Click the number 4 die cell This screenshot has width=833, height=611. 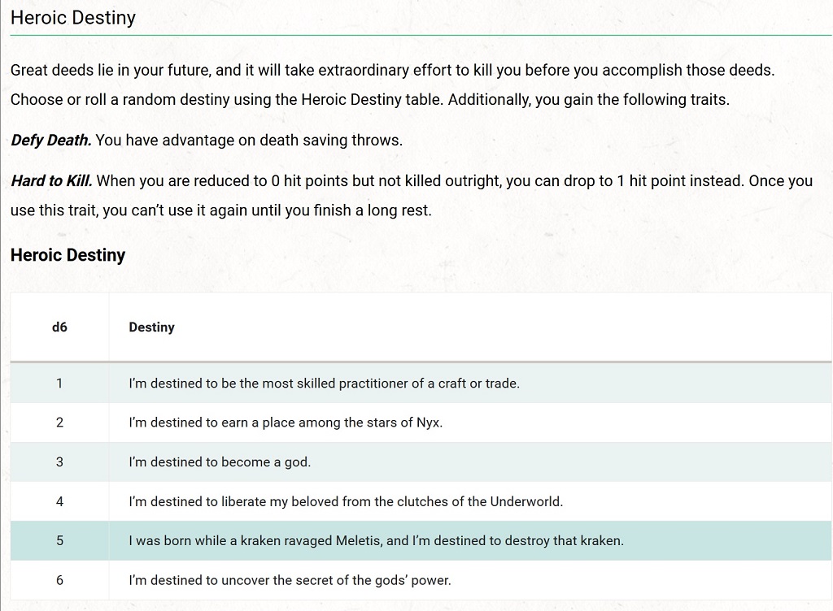click(59, 501)
